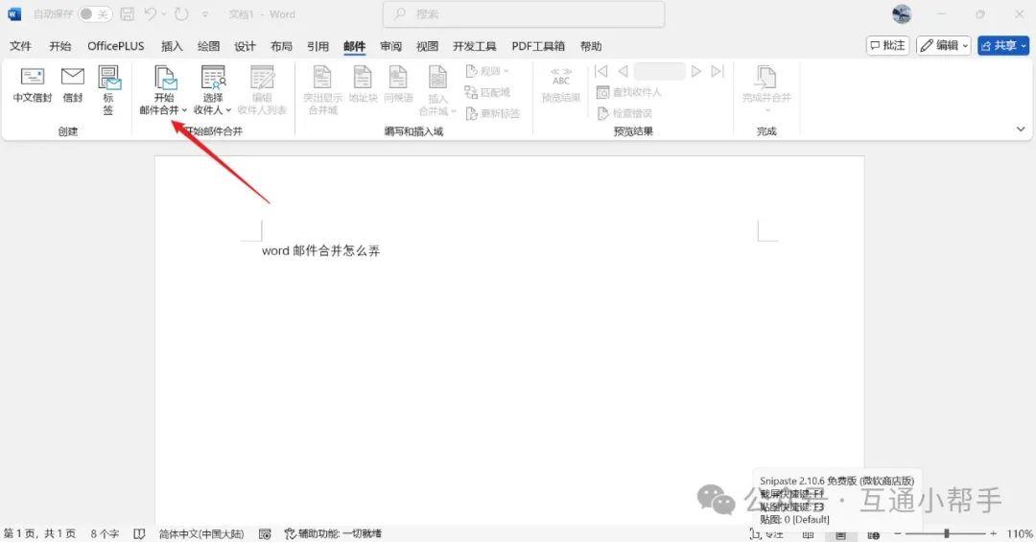Open the Envelopes (信封) tool
Screen dimensions: 1036x542
[73, 84]
